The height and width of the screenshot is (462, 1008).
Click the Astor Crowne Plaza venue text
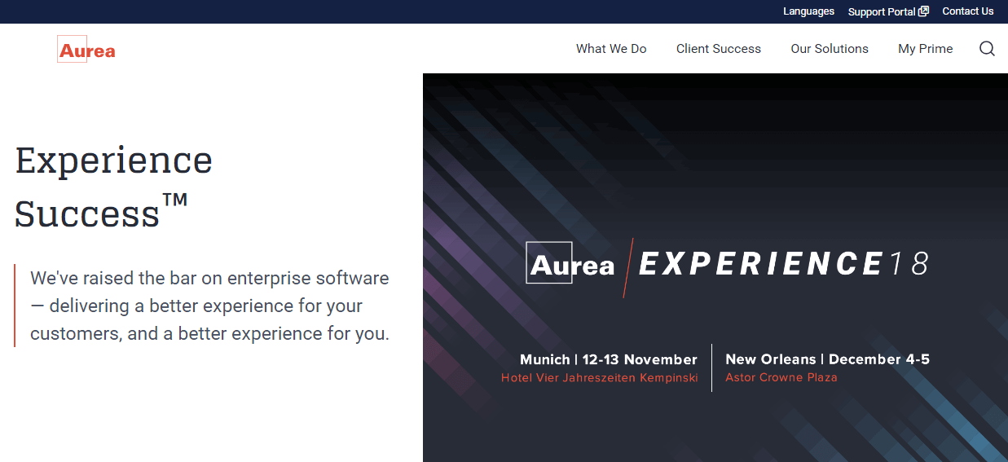[x=781, y=378]
